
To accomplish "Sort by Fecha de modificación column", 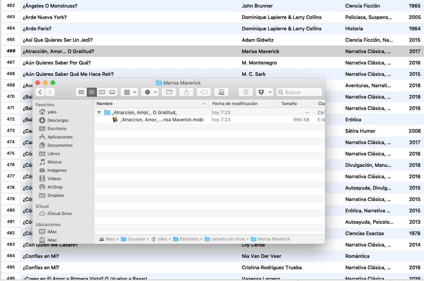I will point(243,104).
